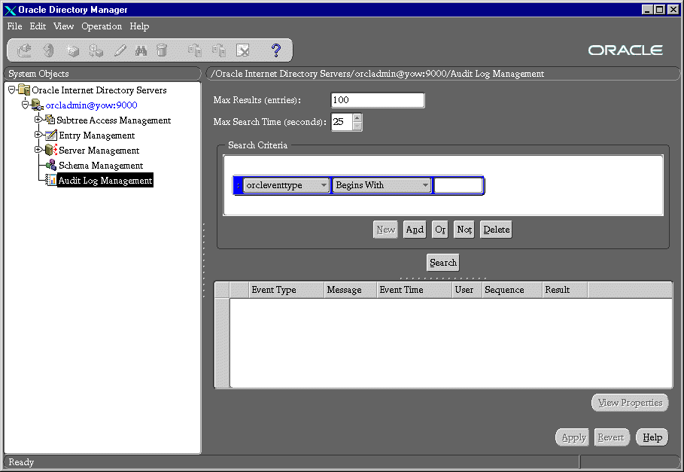Viewport: 684px width, 472px height.
Task: Expand the Server Management node
Action: click(38, 150)
